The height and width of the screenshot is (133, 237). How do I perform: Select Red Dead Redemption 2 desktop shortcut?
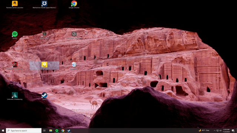click(x=15, y=65)
